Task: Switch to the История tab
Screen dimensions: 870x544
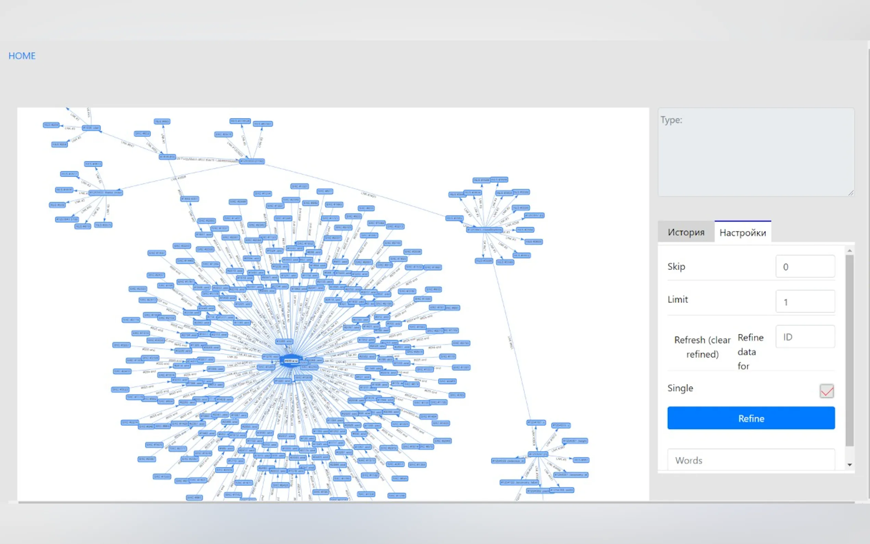Action: [685, 232]
